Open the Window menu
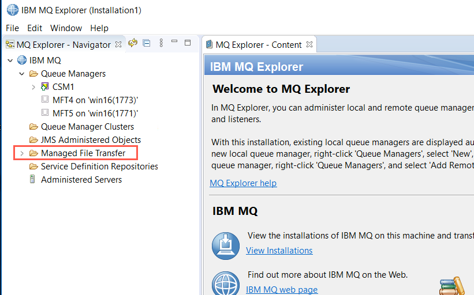Image resolution: width=474 pixels, height=295 pixels. pyautogui.click(x=66, y=28)
